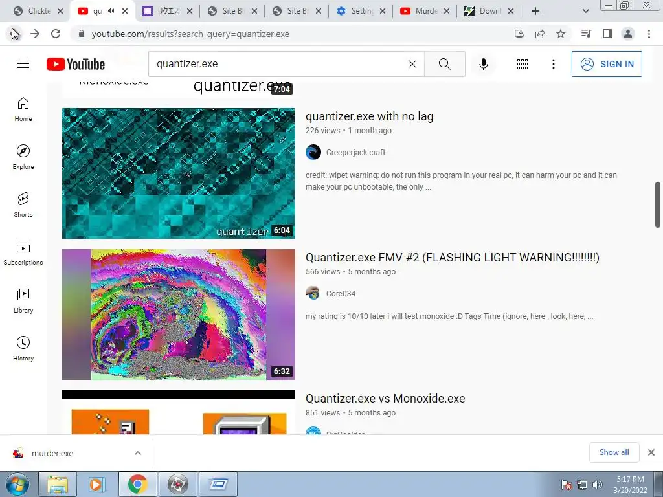The width and height of the screenshot is (663, 497).
Task: Click the Quantizer vs Monoxide thumbnail
Action: click(179, 412)
